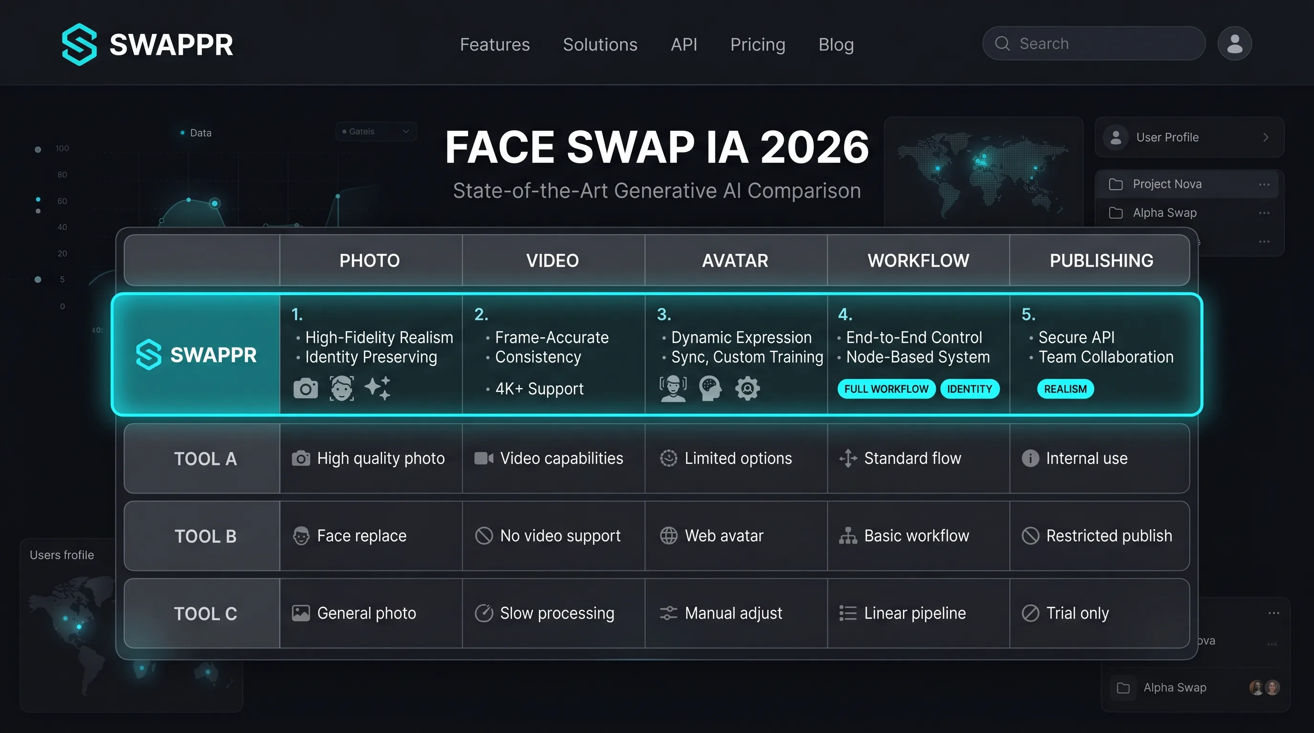This screenshot has height=733, width=1314.
Task: Click the FULL WORKFLOW badge
Action: click(x=887, y=389)
